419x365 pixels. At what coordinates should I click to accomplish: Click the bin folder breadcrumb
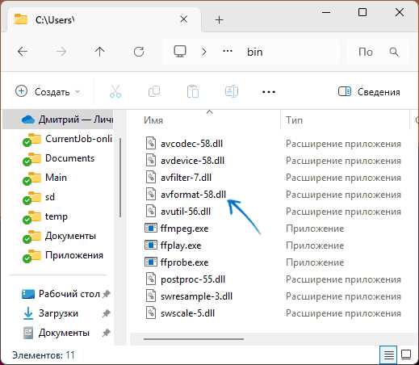[254, 52]
